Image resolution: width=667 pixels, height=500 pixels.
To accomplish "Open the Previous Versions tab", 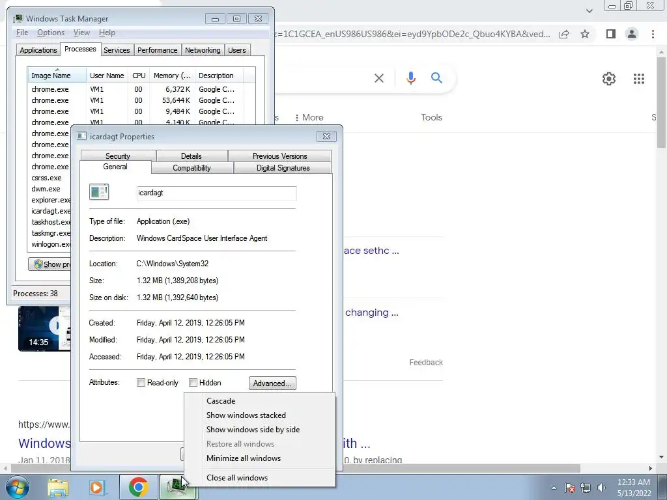I will click(279, 156).
